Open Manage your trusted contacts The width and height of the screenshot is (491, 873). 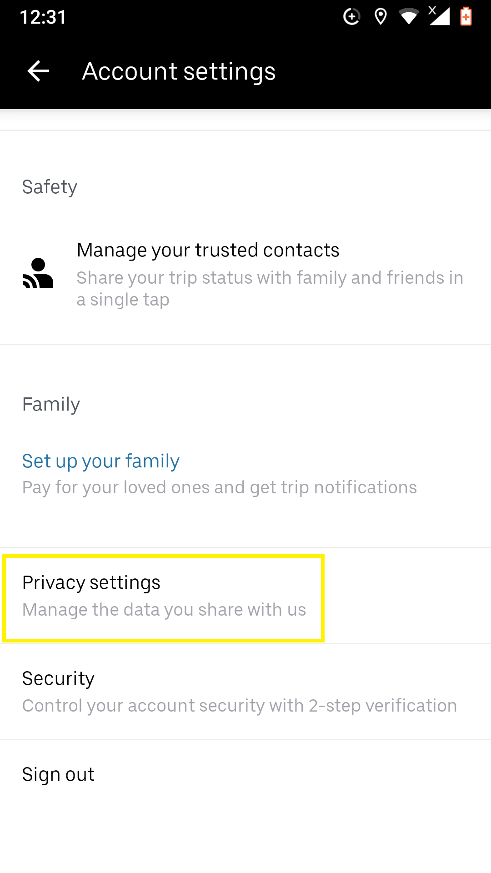pos(245,275)
